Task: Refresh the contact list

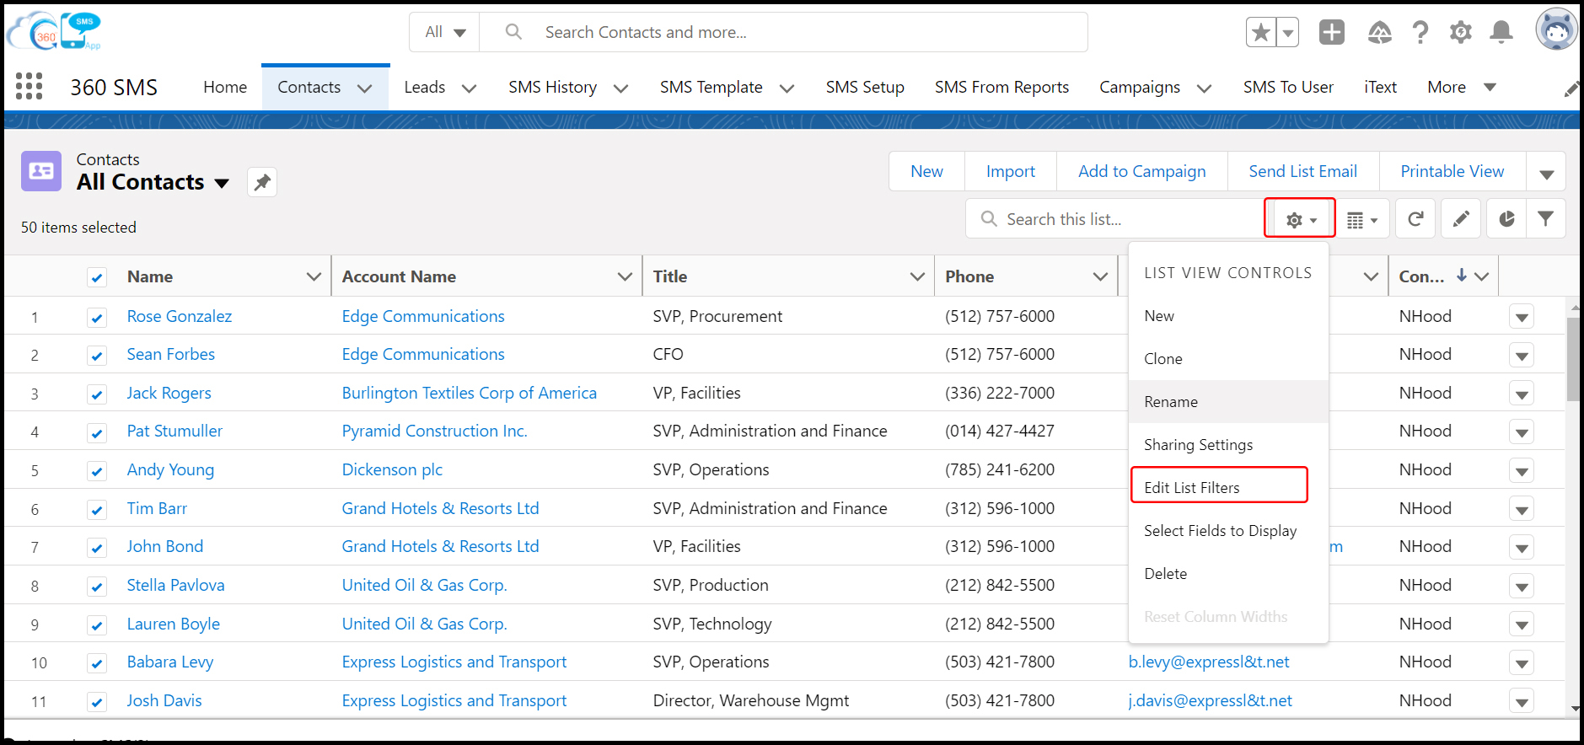Action: point(1415,219)
